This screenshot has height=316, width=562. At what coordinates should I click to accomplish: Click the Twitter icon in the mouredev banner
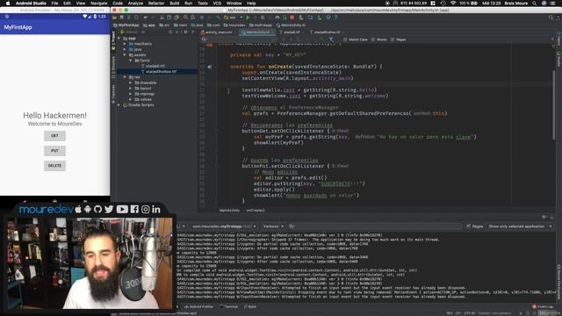pos(109,209)
